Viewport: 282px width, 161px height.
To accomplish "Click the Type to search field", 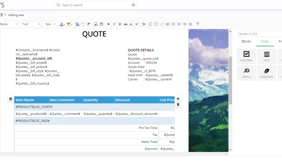I will pyautogui.click(x=96, y=5).
